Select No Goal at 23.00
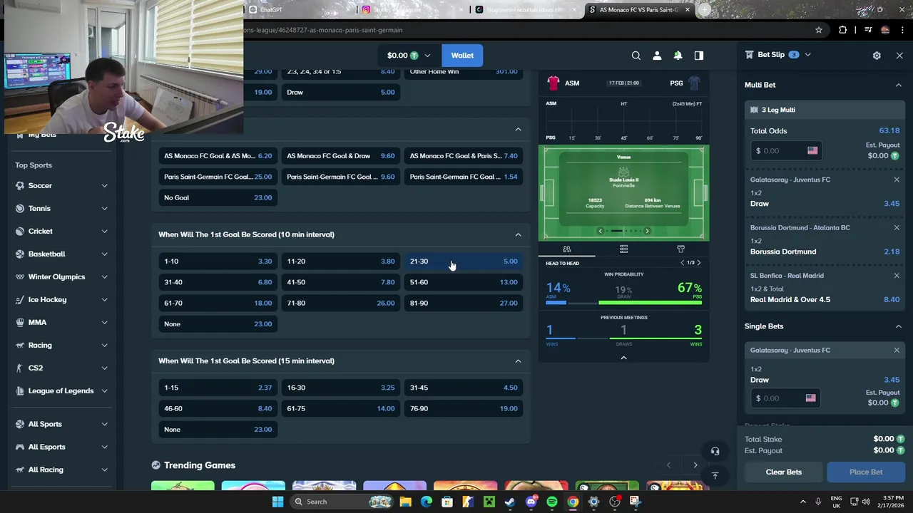This screenshot has width=913, height=513. pyautogui.click(x=218, y=197)
